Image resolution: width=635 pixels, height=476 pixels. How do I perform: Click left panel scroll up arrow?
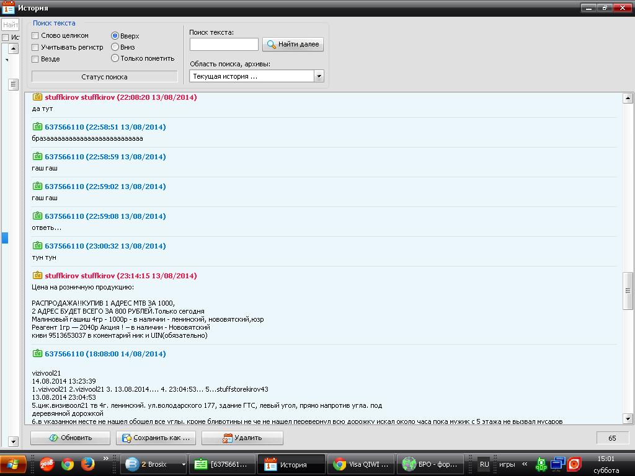(x=14, y=49)
